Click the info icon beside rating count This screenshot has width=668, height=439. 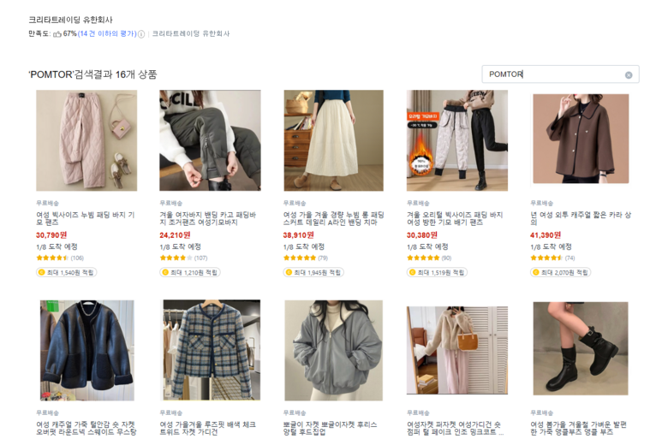[x=141, y=34]
